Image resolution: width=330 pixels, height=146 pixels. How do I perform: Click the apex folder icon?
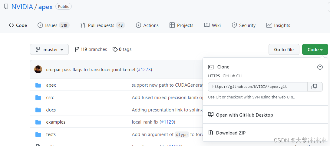(38, 85)
